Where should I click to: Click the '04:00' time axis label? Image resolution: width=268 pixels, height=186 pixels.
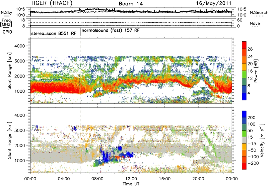(64, 179)
